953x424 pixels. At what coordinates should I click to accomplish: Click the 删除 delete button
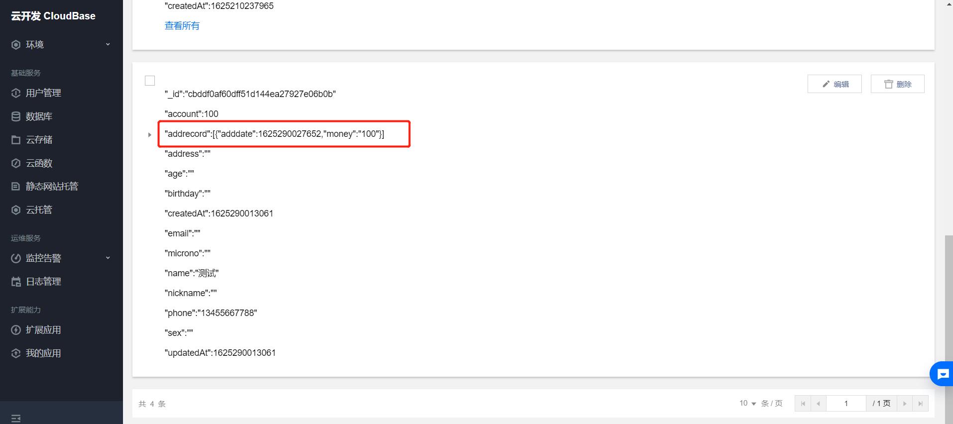pos(897,84)
